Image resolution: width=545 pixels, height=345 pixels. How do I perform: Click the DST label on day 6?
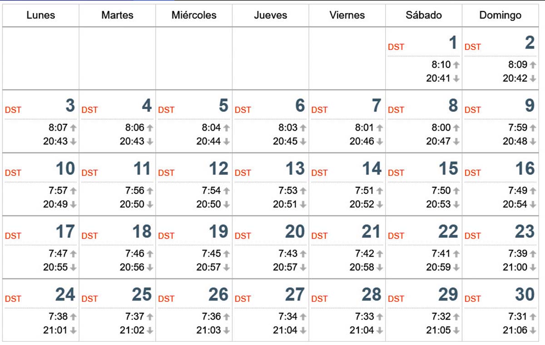pyautogui.click(x=243, y=110)
